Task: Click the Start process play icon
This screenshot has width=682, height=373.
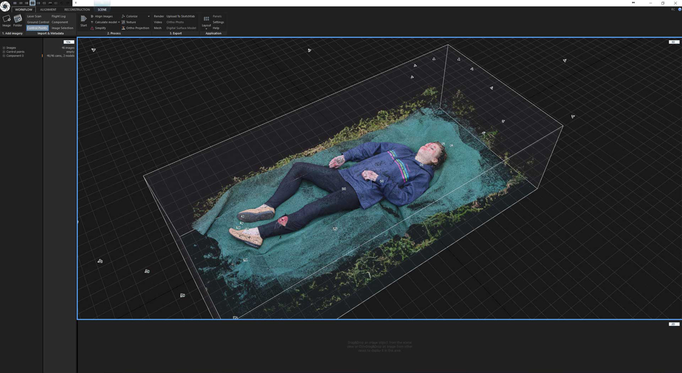Action: [x=84, y=19]
